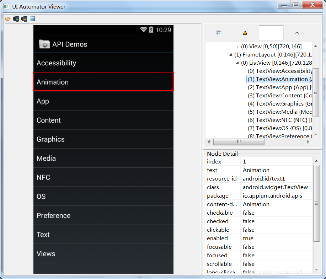Image resolution: width=326 pixels, height=279 pixels.
Task: Click the API Demos folder icon in the app header
Action: 44,44
